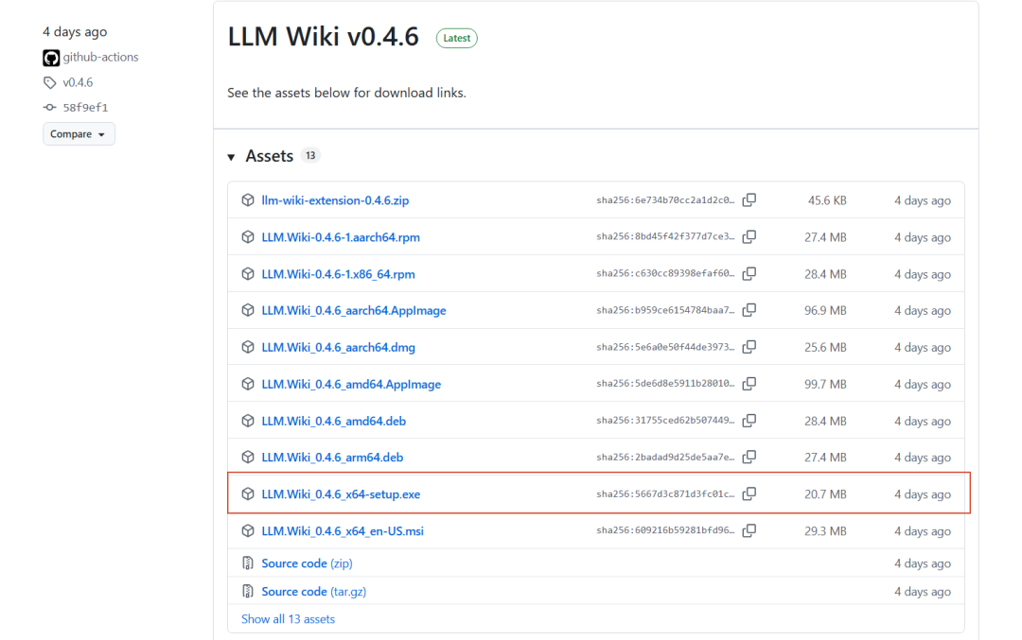Copy sha256 for LLM.Wiki_0.4.6_x64_en-US.msi

click(x=749, y=530)
